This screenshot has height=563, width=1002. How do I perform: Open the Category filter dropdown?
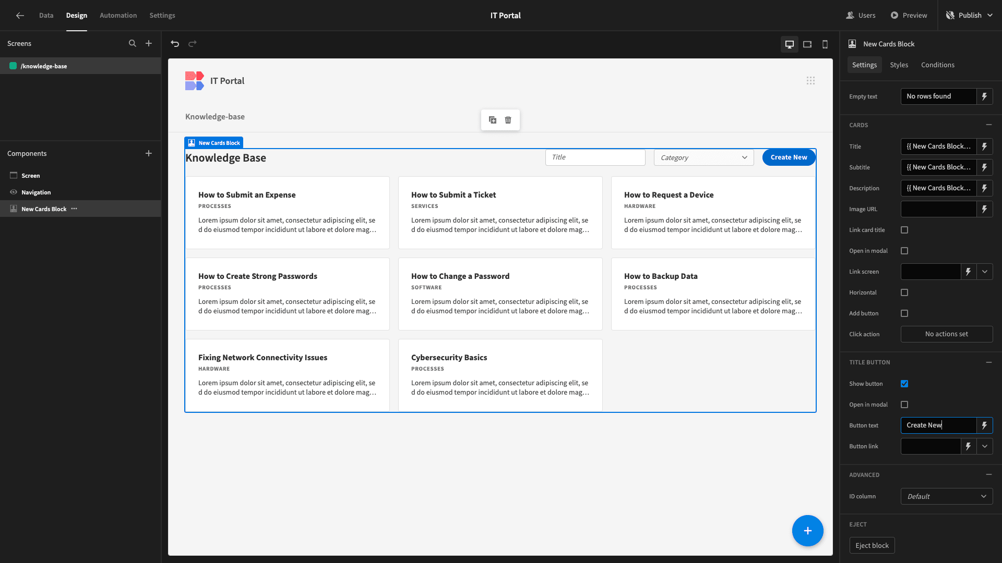704,157
